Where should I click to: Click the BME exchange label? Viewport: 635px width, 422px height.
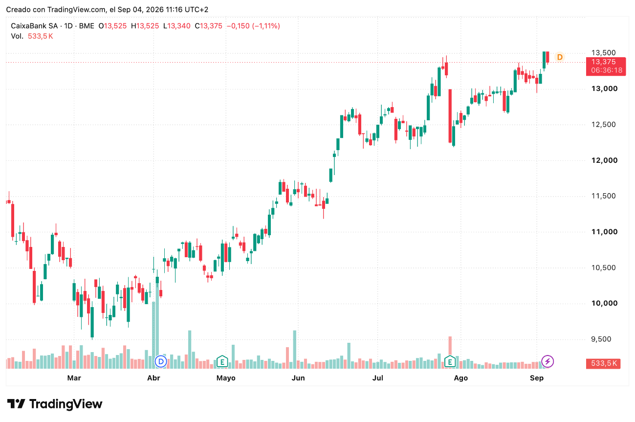pos(86,26)
